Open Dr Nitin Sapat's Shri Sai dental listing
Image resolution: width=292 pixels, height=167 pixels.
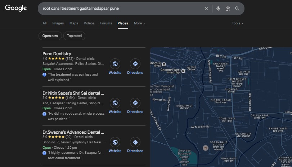click(73, 93)
